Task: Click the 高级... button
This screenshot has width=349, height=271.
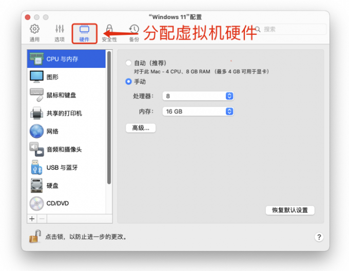Action: pos(141,128)
